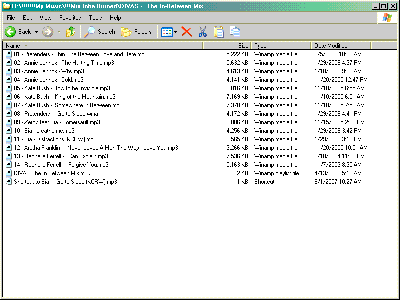Viewport: 400px width, 300px height.
Task: Click the 10,632 KB size cell
Action: click(x=236, y=63)
